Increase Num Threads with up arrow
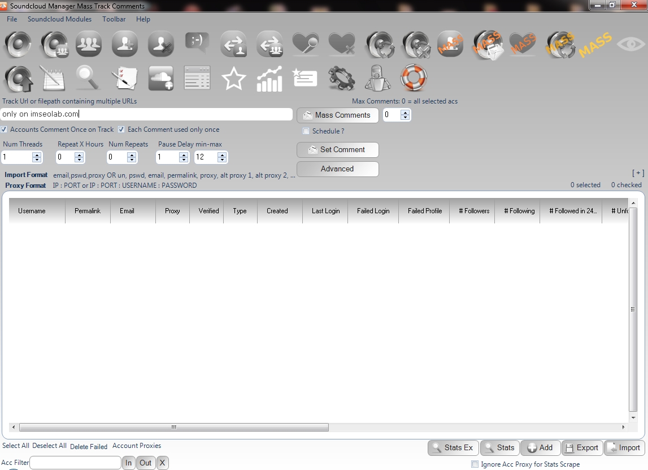The width and height of the screenshot is (648, 470). (x=37, y=155)
